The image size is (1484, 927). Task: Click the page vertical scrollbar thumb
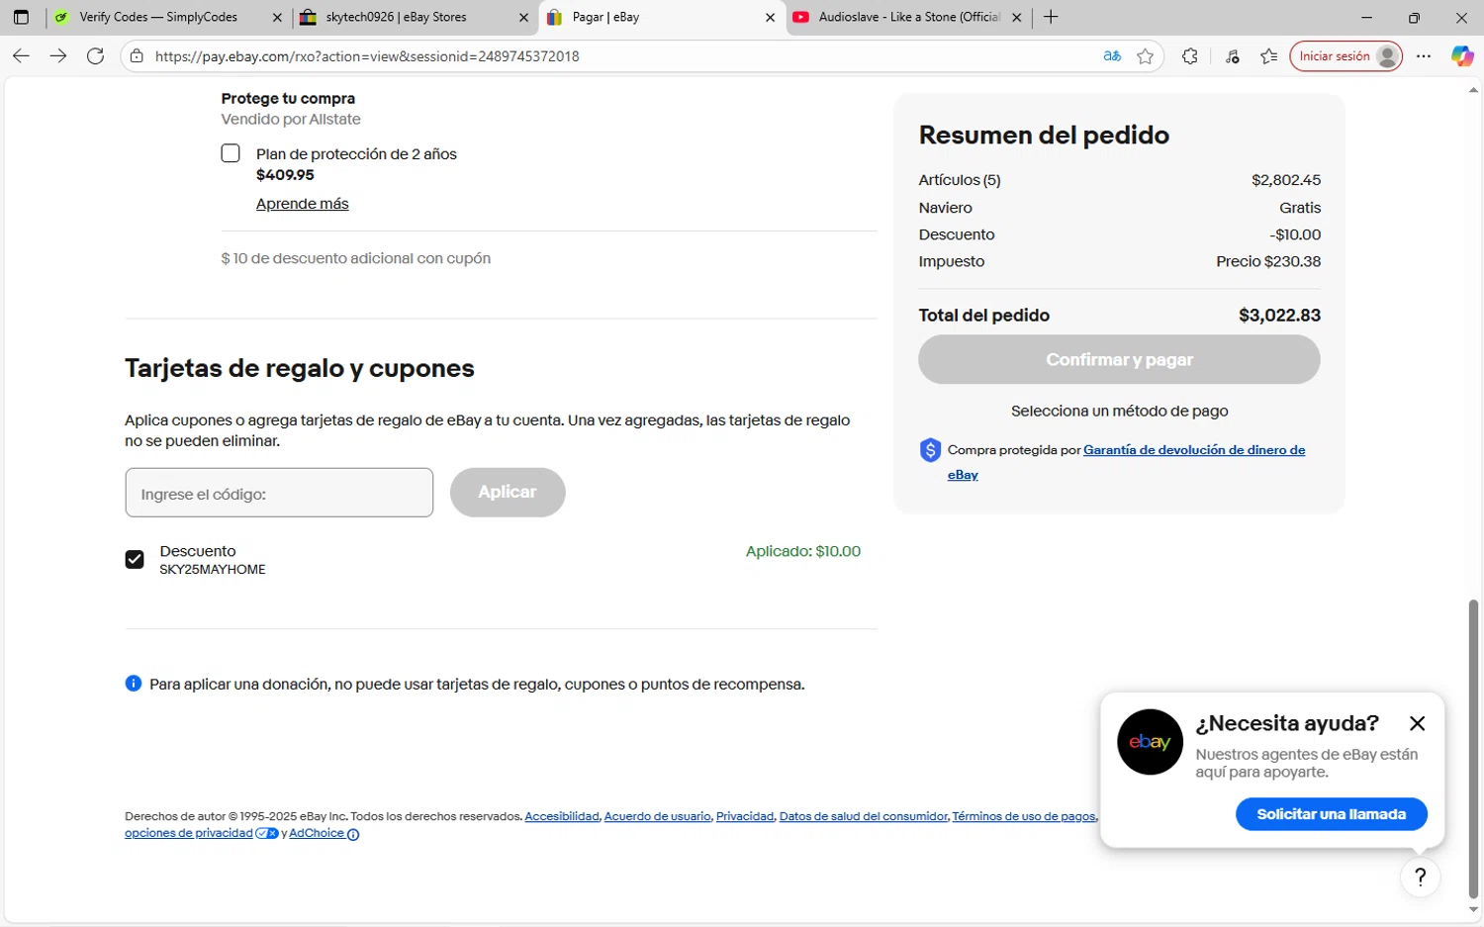click(x=1473, y=749)
